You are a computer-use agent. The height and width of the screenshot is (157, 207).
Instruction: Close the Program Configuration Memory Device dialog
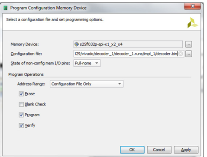click(x=192, y=6)
